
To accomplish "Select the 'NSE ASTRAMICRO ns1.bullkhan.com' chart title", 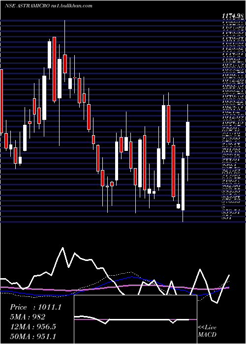I will [x=48, y=6].
